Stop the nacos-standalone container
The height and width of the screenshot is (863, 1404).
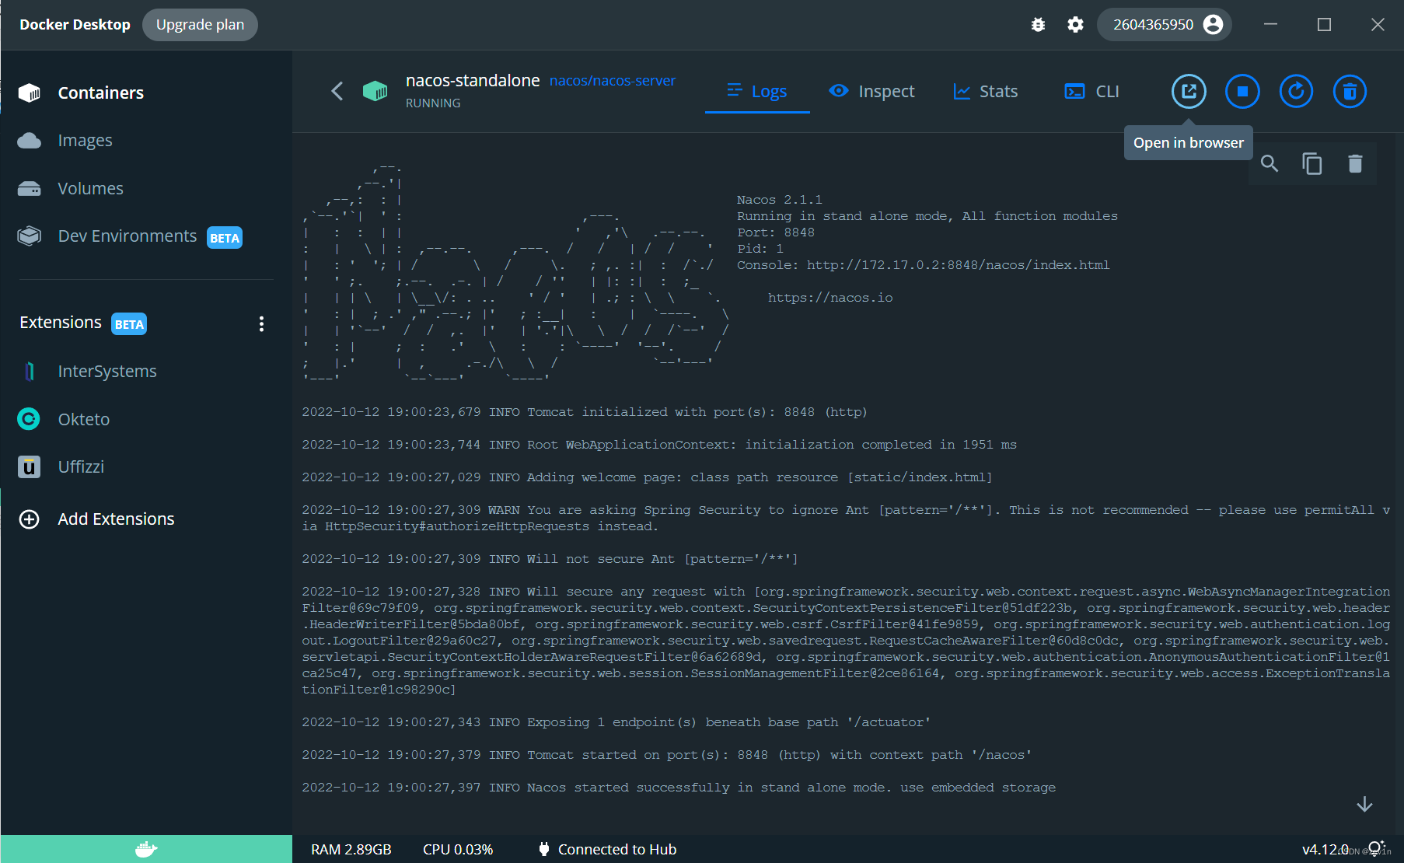point(1242,92)
